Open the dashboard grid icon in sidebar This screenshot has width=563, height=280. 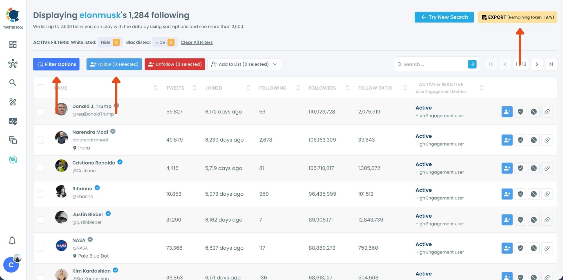coord(13,44)
